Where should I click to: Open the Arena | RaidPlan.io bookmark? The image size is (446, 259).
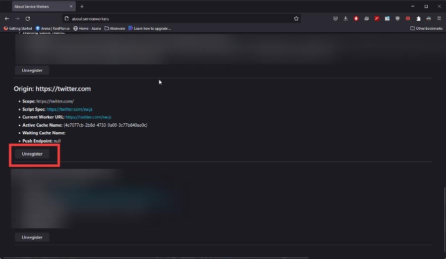(x=53, y=28)
